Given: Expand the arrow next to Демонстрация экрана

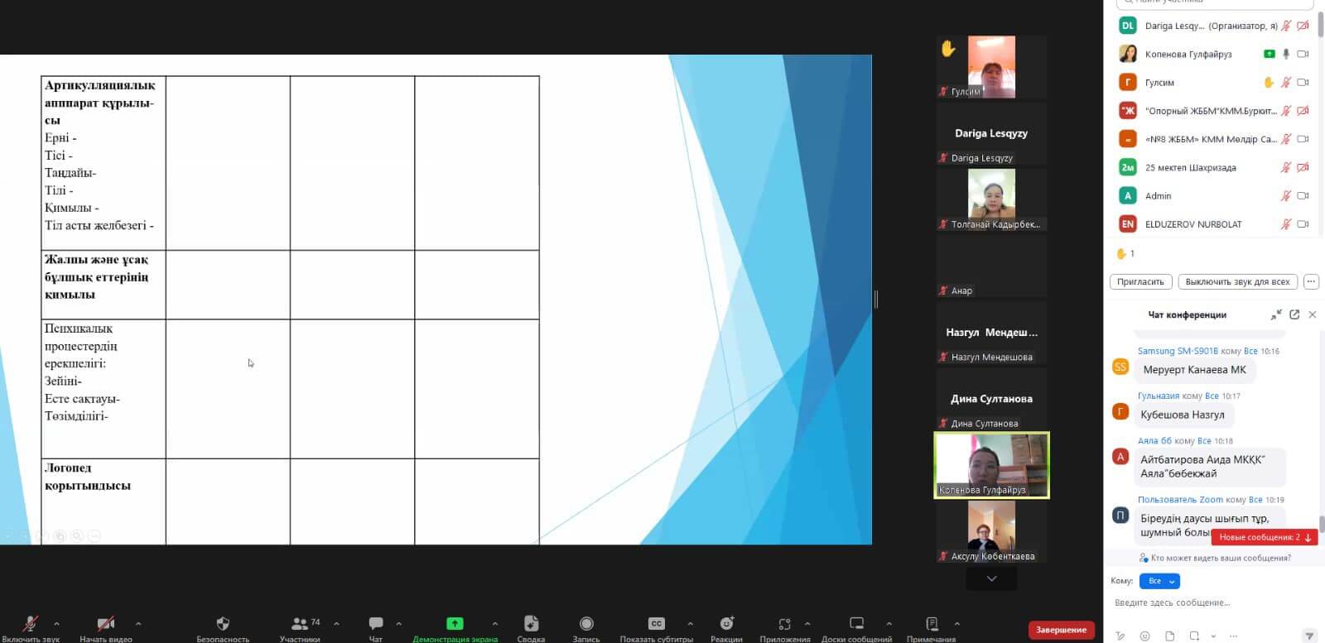Looking at the screenshot, I should click(495, 624).
